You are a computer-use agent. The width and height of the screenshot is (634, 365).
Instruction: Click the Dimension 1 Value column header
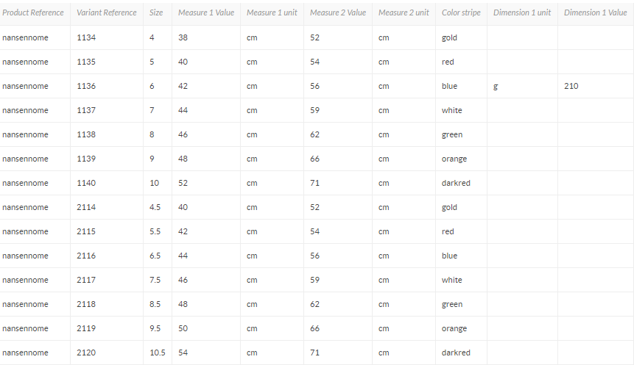[595, 12]
